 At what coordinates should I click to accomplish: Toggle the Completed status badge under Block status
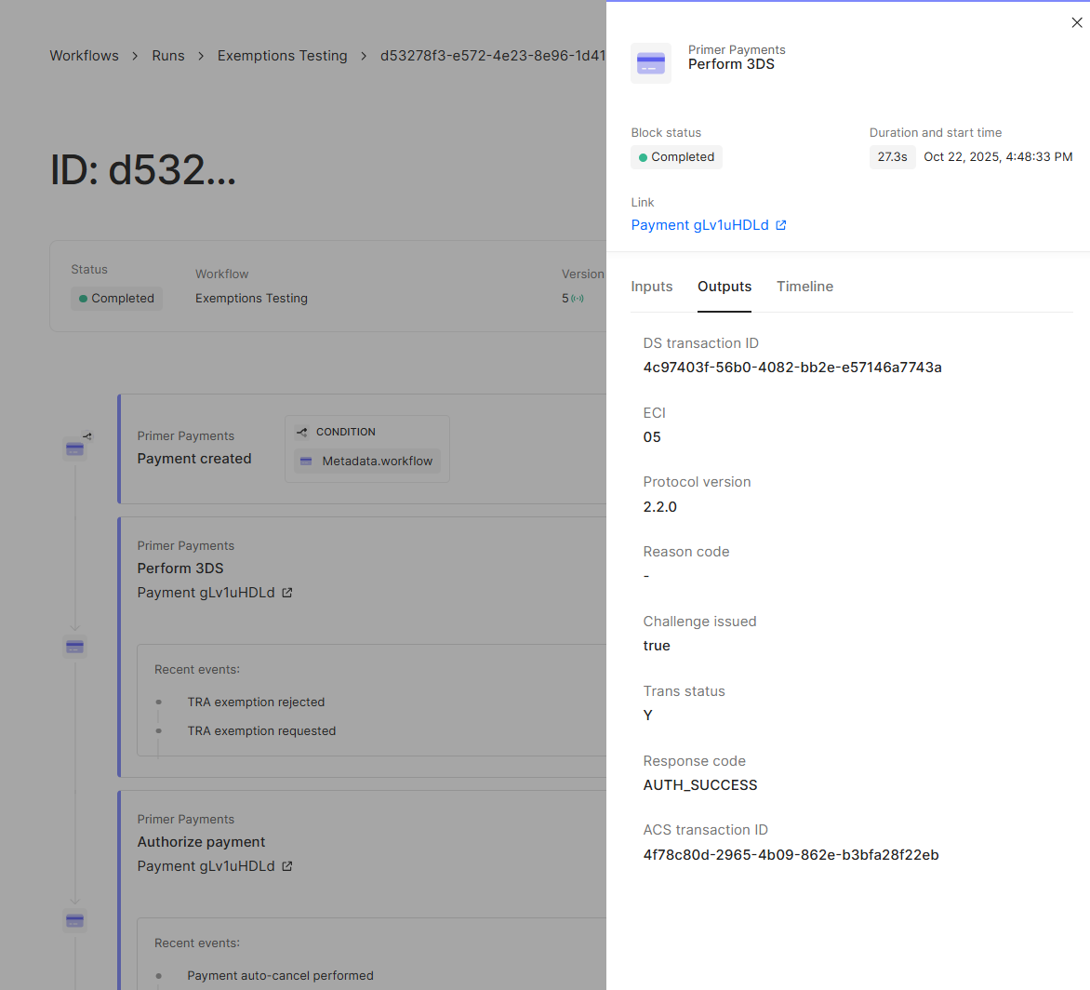coord(676,156)
